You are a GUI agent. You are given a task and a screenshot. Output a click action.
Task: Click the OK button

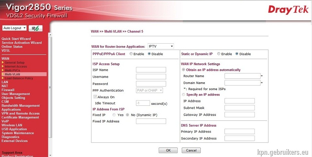click(168, 150)
